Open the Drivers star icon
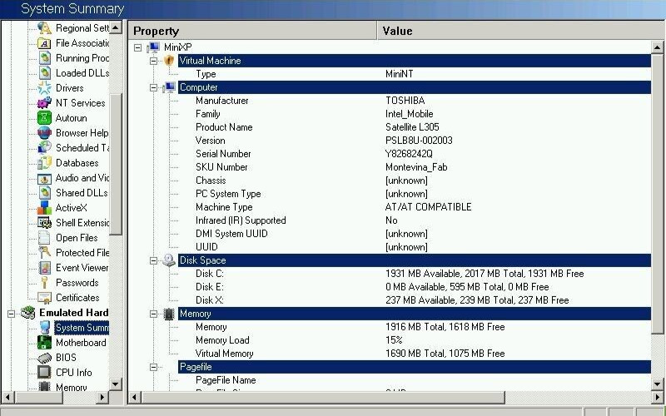This screenshot has height=416, width=666. pyautogui.click(x=44, y=88)
